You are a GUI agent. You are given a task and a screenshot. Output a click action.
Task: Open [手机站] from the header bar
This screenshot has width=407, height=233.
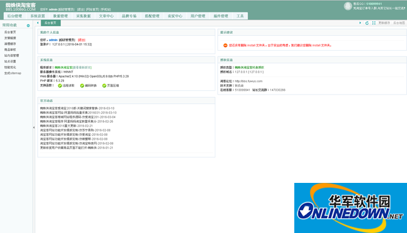106,9
